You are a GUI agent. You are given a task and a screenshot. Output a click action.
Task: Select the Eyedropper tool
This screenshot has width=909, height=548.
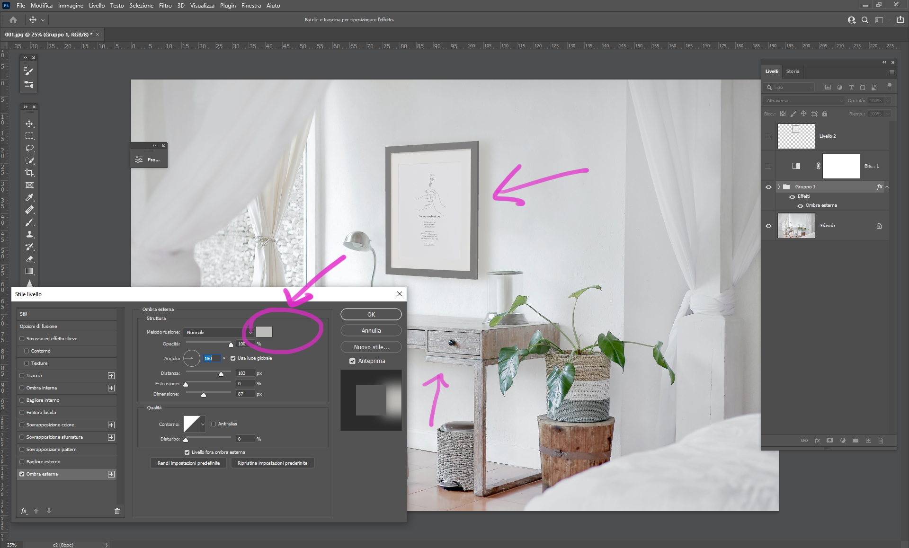(29, 197)
